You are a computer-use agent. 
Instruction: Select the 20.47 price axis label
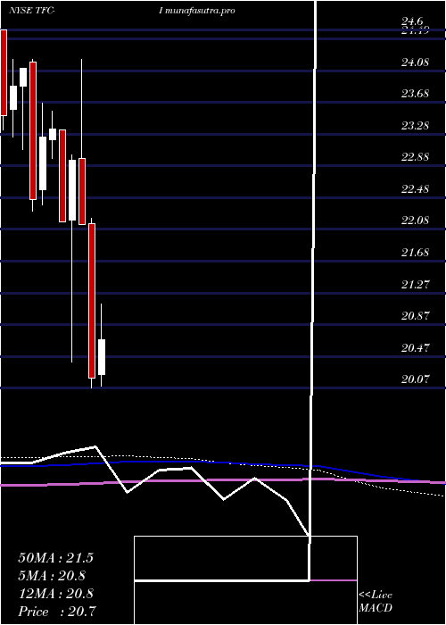coord(415,348)
